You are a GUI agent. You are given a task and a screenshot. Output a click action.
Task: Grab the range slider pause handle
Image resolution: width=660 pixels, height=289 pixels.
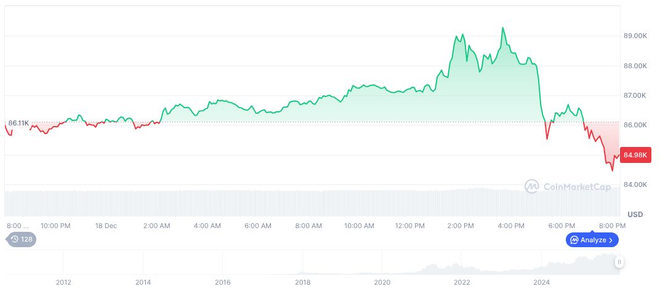619,262
